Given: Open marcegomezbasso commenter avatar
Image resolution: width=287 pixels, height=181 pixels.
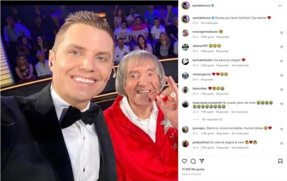Looking at the screenshot, I should [x=185, y=33].
